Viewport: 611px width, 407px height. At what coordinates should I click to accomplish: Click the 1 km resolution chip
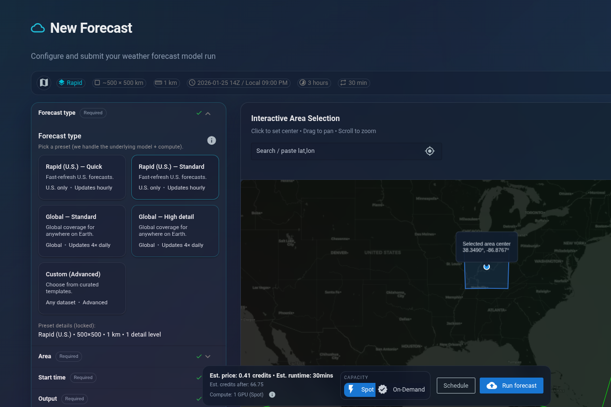[167, 83]
